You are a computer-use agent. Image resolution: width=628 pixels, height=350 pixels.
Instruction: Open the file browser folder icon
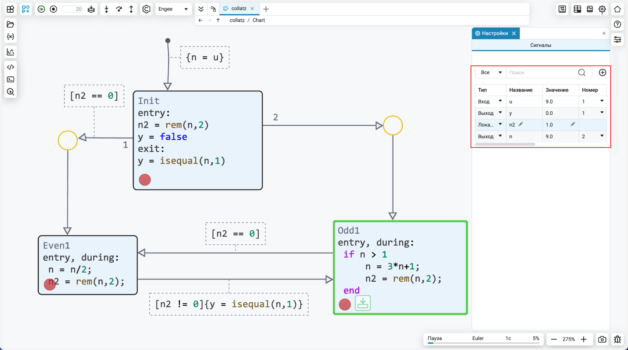(x=10, y=24)
